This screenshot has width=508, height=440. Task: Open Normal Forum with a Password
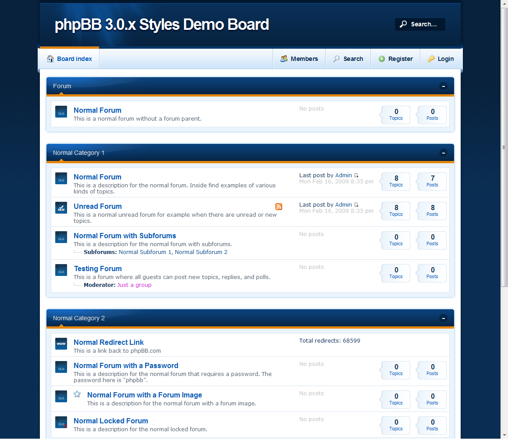pos(126,365)
